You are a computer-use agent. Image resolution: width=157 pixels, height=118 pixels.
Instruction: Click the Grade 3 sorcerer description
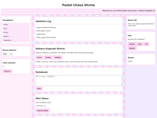67,62
